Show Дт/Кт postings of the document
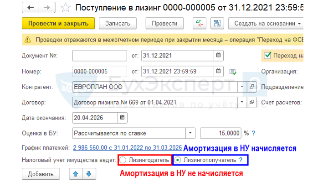323x182 pixels. 200,23
